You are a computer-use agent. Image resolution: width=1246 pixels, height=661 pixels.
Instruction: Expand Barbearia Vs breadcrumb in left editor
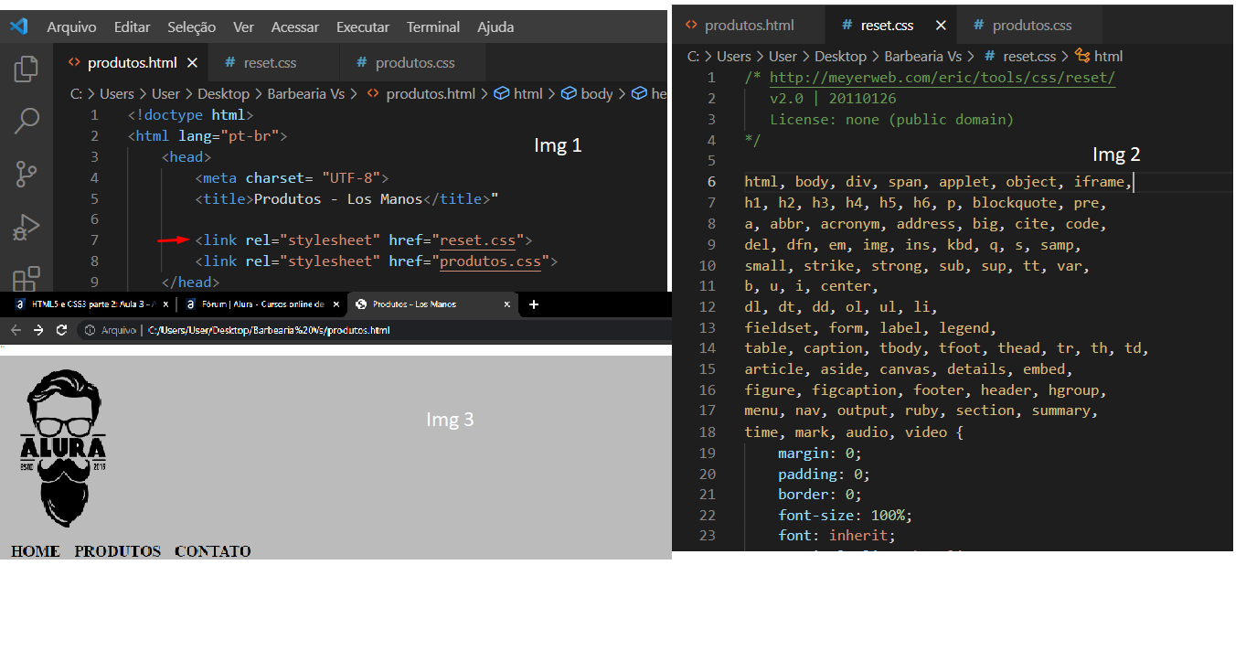pyautogui.click(x=305, y=93)
